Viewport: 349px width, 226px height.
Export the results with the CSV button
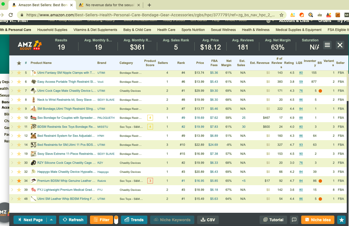pyautogui.click(x=208, y=220)
